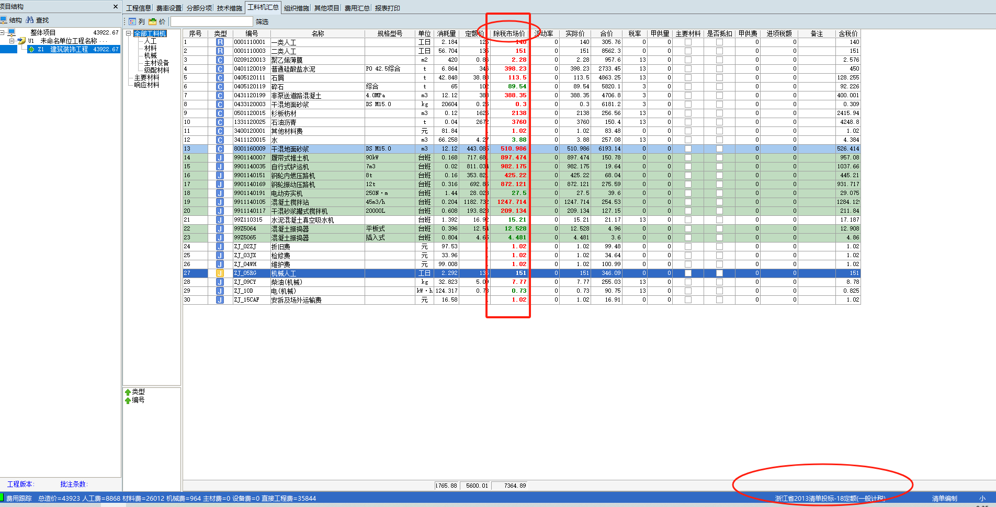Viewport: 996px width, 507px height.
Task: Click the green arrow icon beside 编号
Action: point(128,400)
